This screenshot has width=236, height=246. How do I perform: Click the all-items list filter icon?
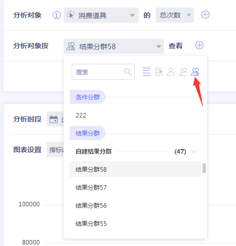(x=147, y=72)
